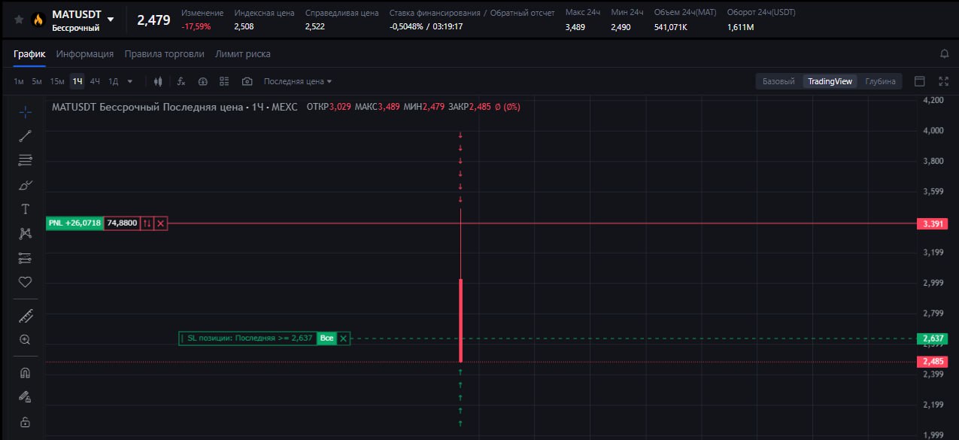Click the 24h change value -17,59%
Viewport: 959px width, 440px height.
point(196,27)
